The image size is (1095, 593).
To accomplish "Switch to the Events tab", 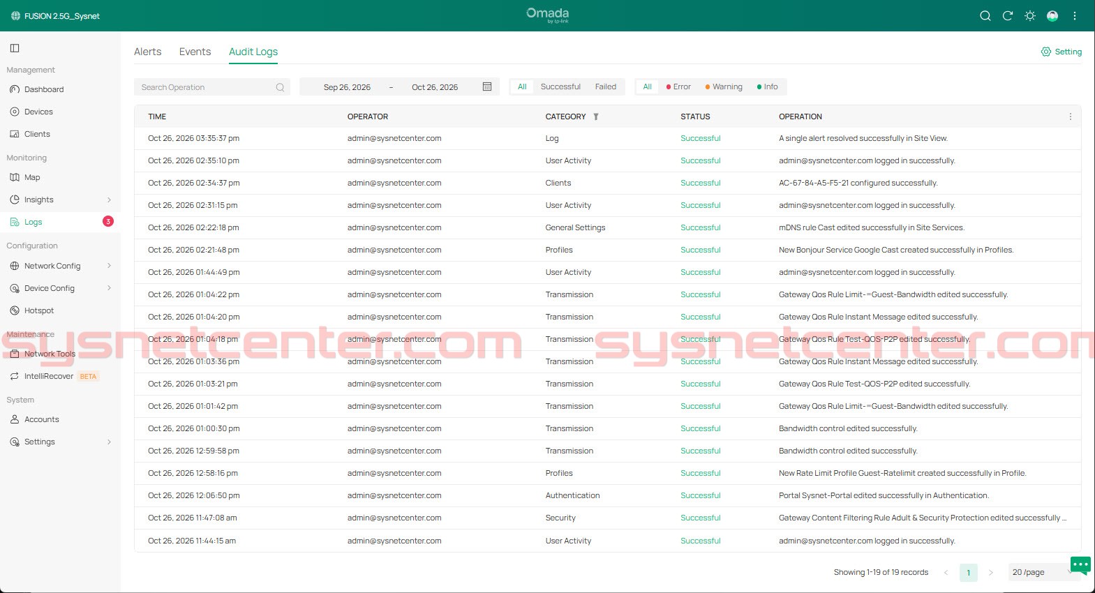I will pos(195,52).
